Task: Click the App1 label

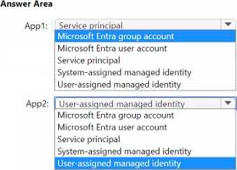Action: [36, 26]
